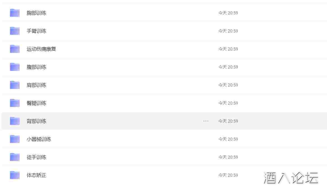Click the 酒入论坛 watermark
Screen dimensions: 327x190
(291, 178)
